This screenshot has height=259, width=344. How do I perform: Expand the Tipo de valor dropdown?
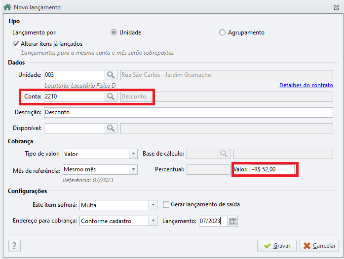(133, 154)
